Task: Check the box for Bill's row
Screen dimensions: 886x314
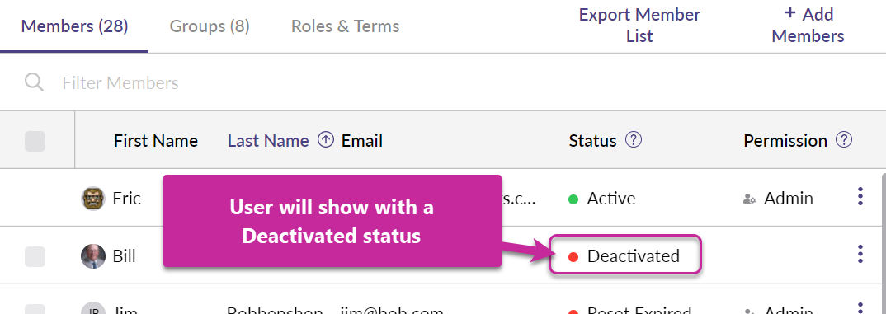Action: tap(35, 256)
